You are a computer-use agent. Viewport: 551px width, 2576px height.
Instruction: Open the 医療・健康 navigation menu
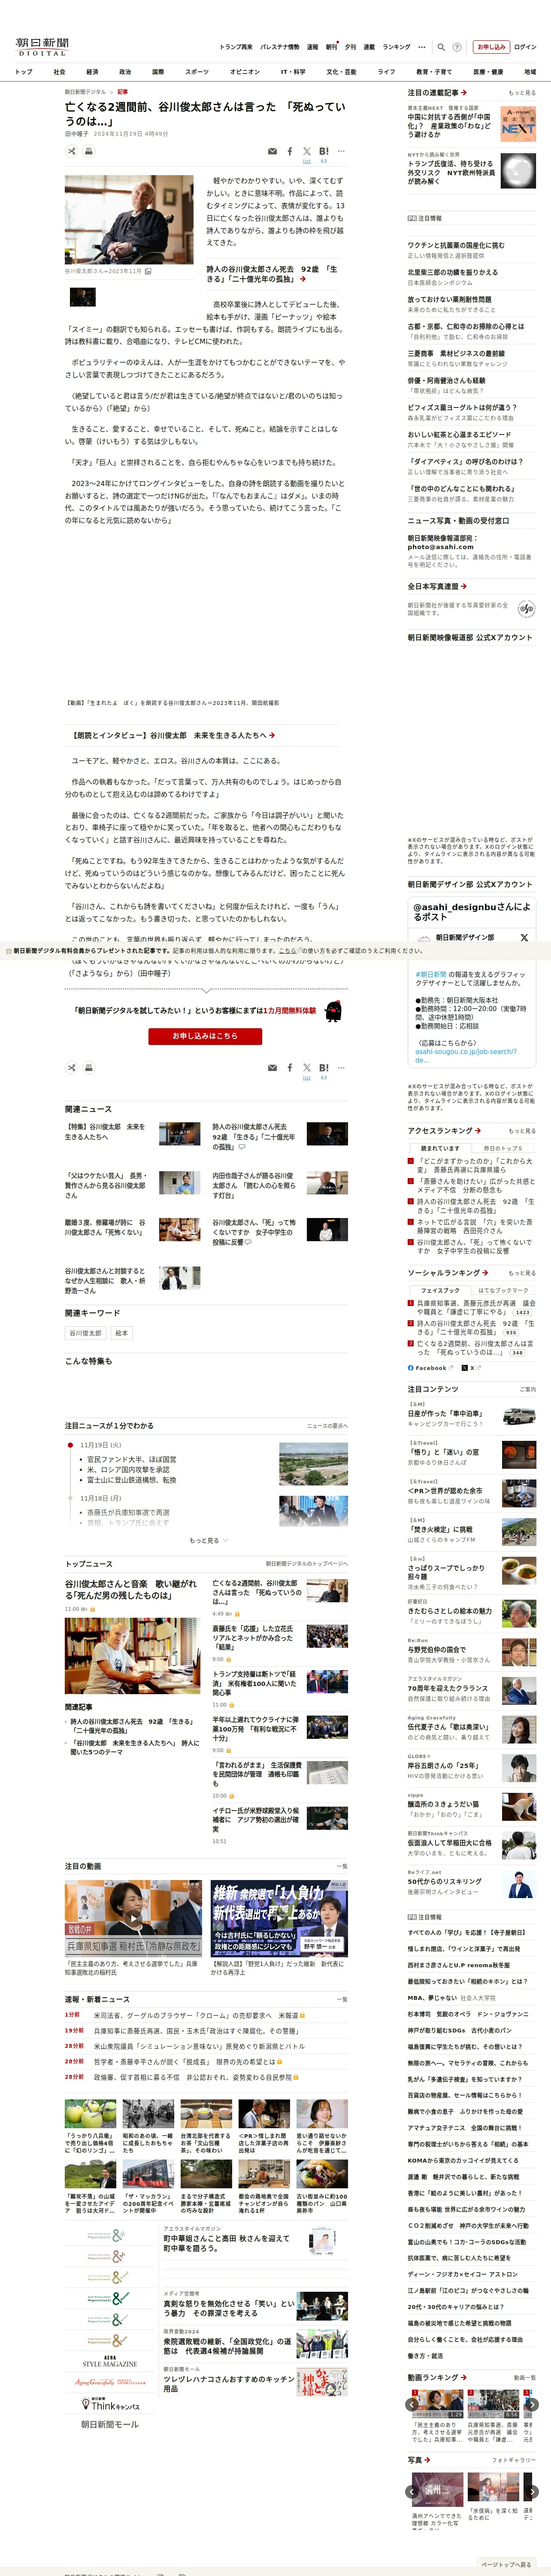pos(488,72)
